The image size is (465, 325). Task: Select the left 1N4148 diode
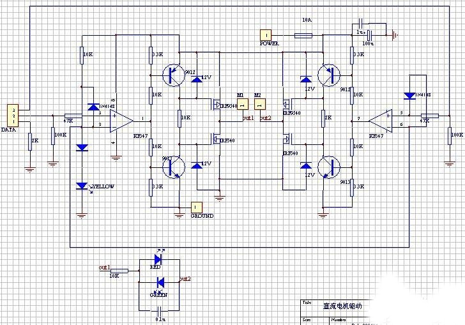click(93, 107)
